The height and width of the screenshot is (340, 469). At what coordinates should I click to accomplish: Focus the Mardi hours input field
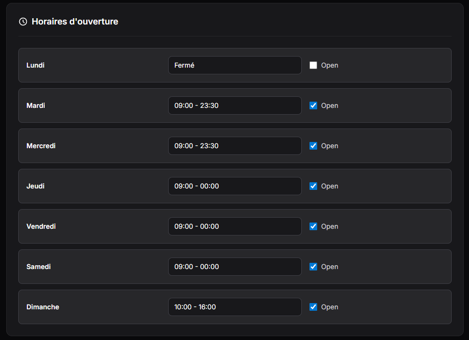pos(234,106)
